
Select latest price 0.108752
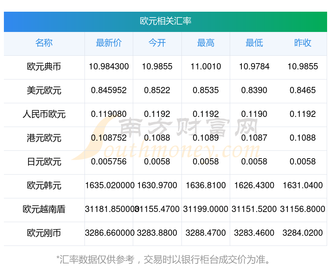point(109,138)
